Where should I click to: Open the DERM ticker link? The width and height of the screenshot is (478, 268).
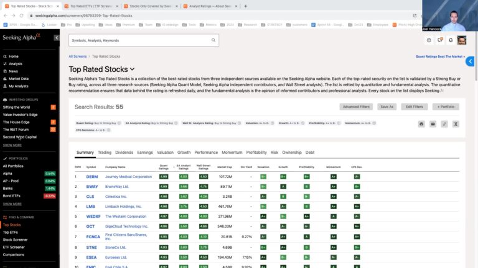coord(92,177)
